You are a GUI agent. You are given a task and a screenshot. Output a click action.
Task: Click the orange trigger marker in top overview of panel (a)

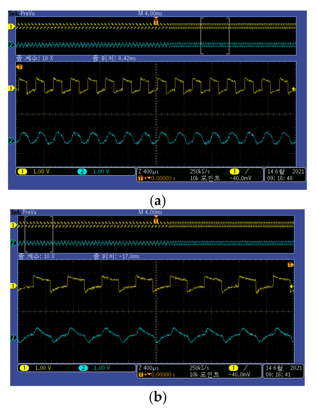156,22
